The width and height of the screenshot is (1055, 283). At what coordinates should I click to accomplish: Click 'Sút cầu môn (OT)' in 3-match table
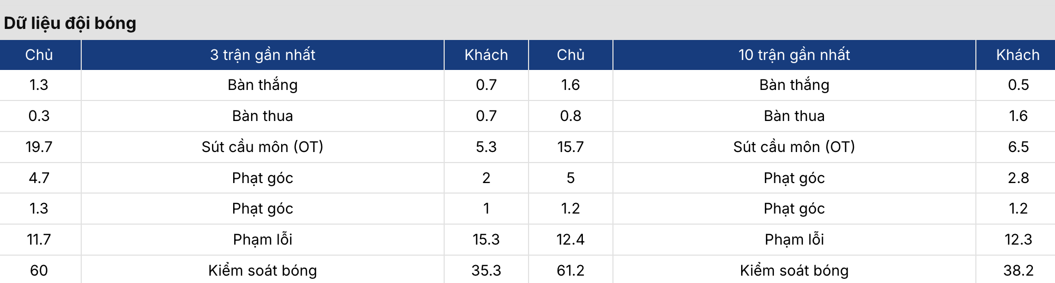[x=263, y=147]
